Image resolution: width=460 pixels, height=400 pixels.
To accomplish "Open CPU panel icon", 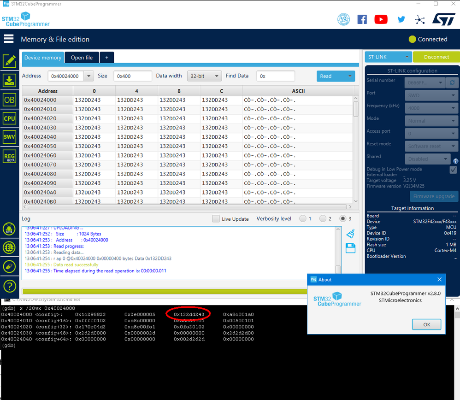I will click(9, 118).
